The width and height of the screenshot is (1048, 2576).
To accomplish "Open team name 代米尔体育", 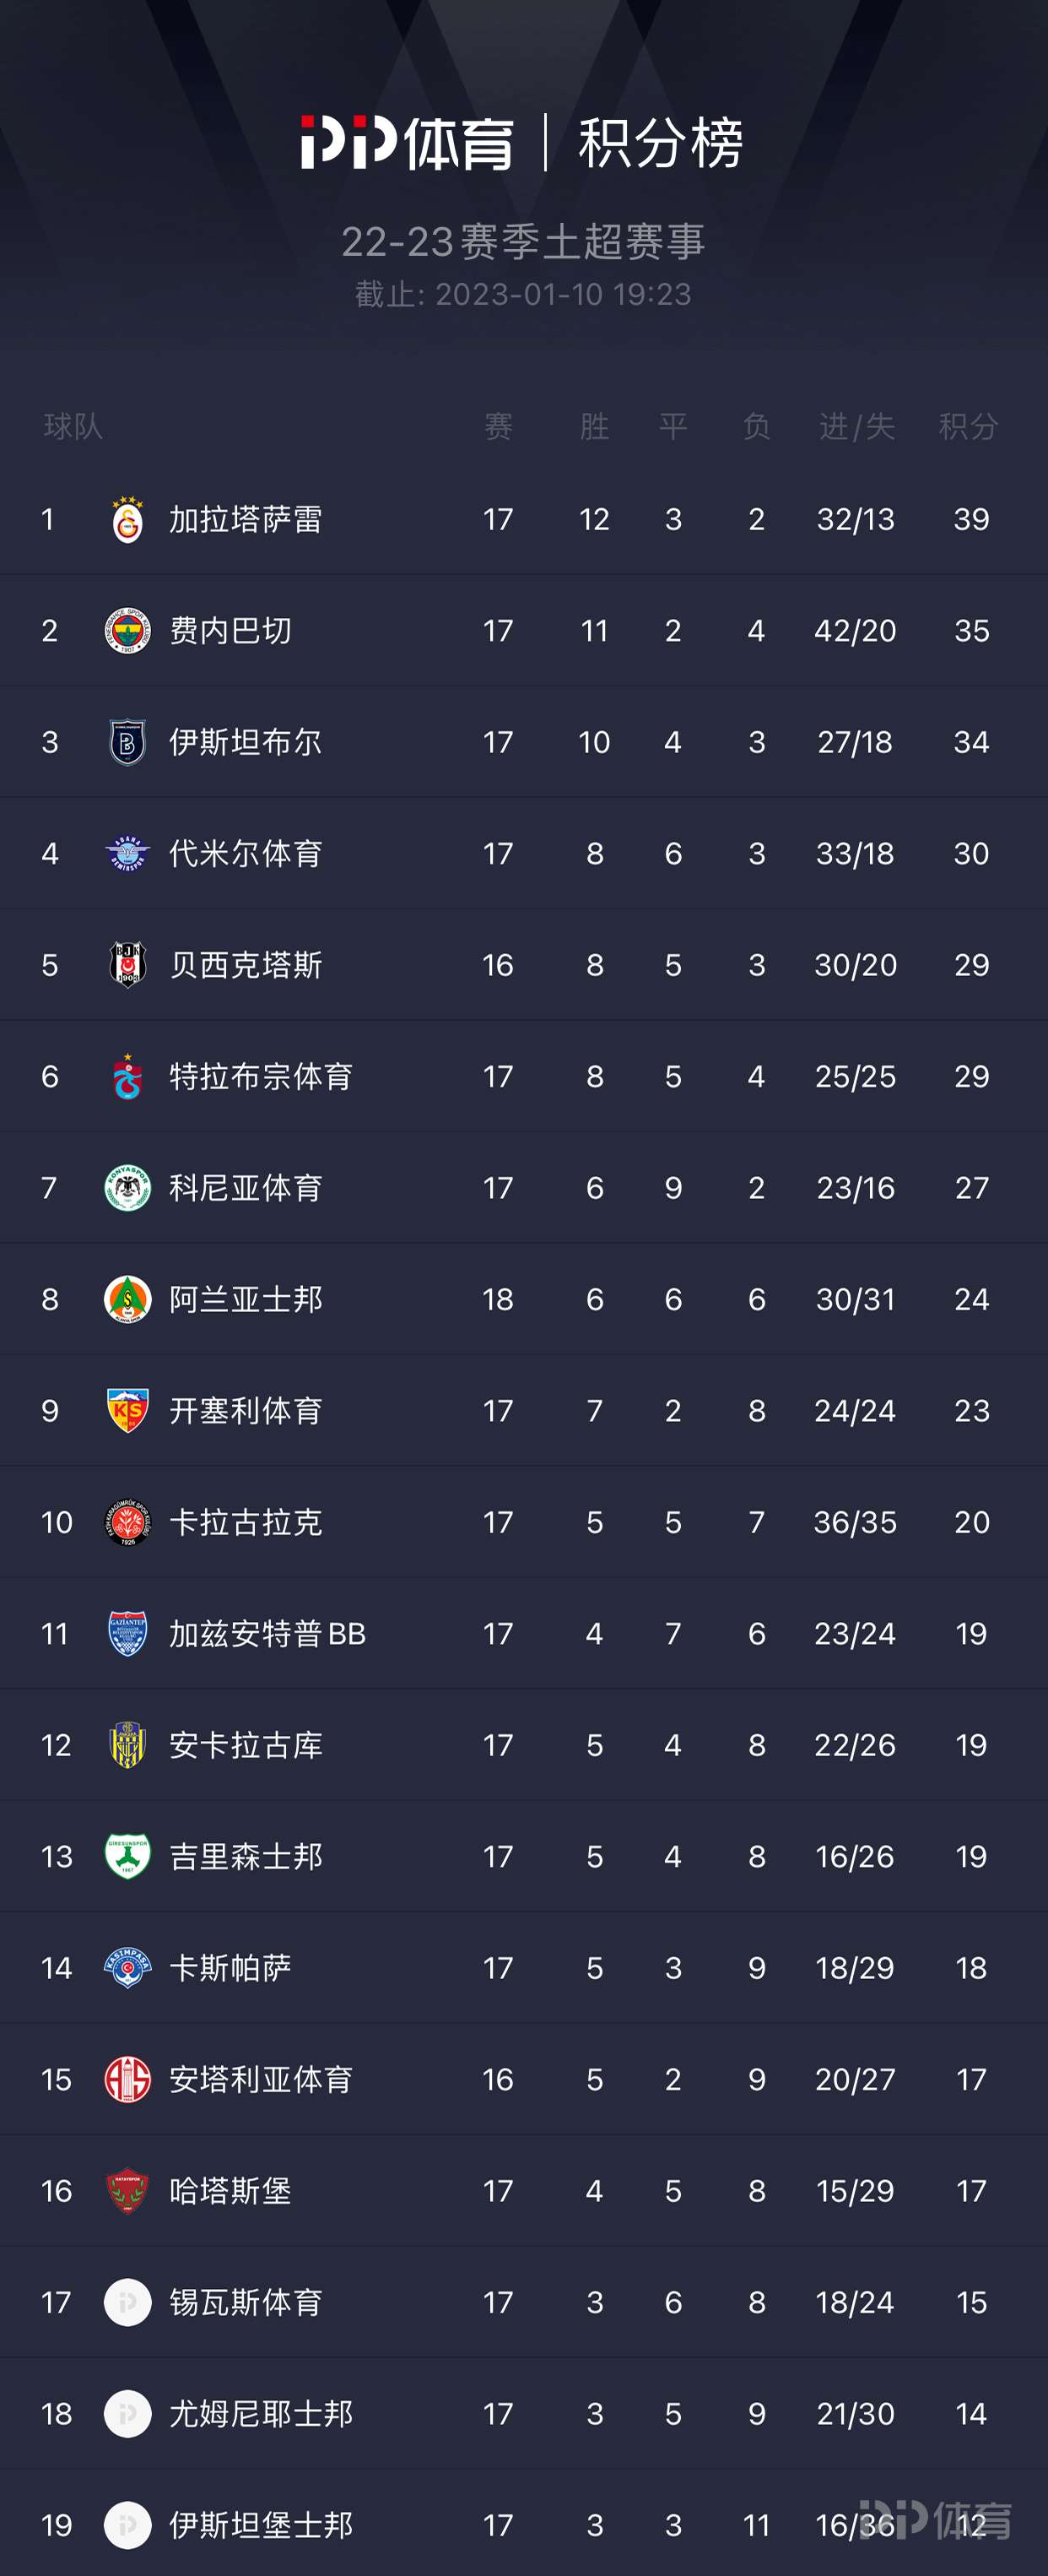I will 246,854.
